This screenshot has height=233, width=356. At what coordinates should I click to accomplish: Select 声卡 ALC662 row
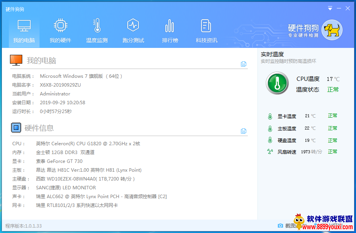(89, 197)
